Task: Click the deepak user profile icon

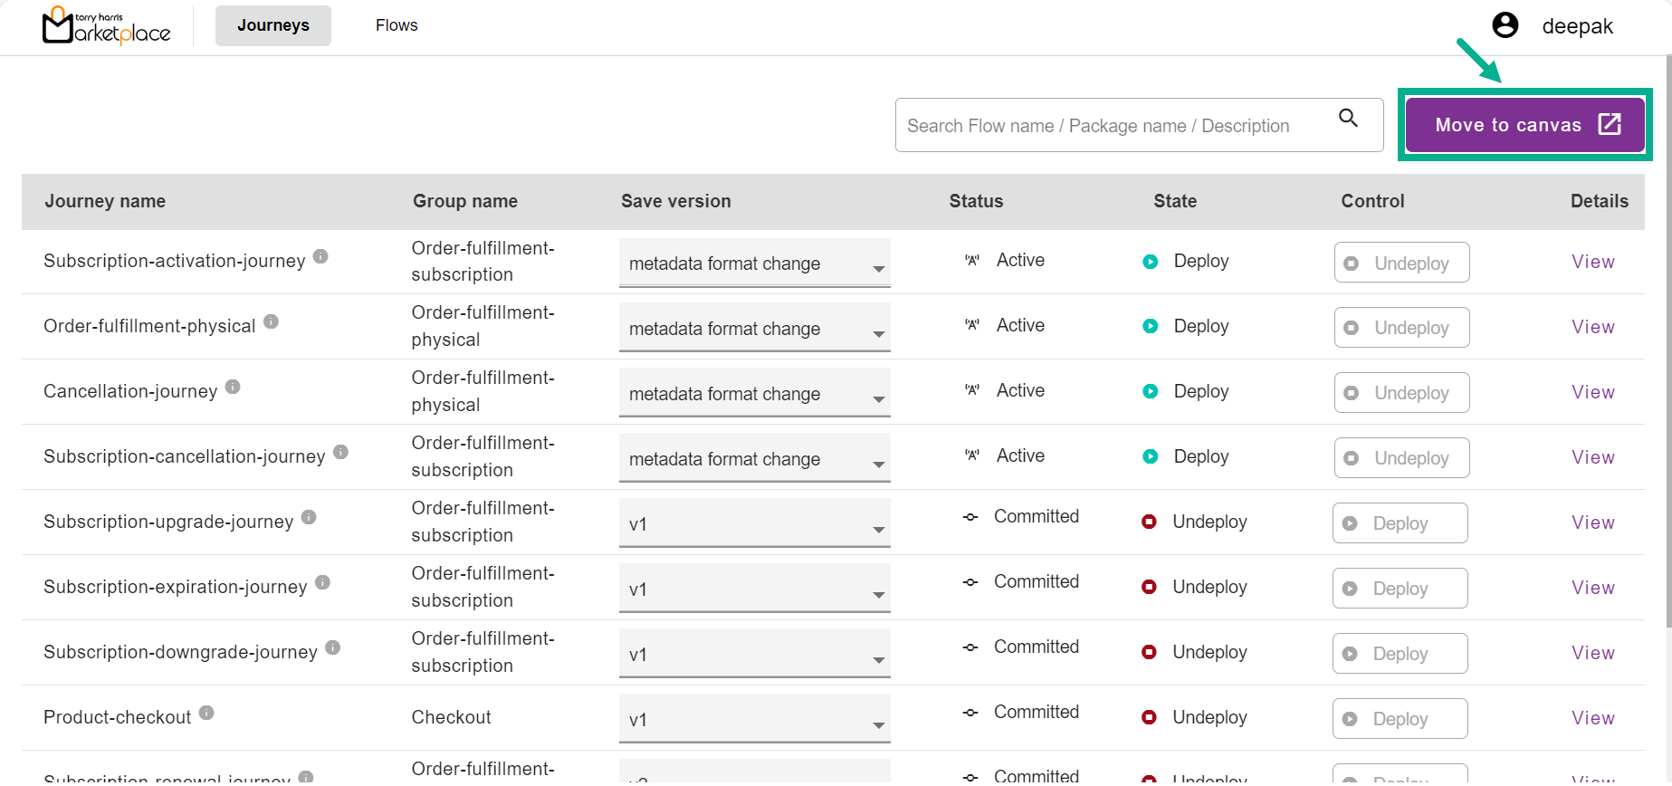Action: 1505,25
